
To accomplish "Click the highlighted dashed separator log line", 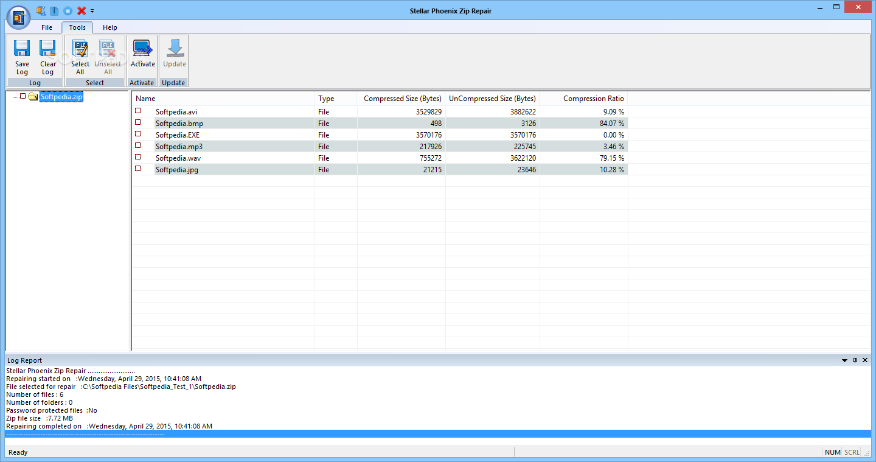I will 438,434.
